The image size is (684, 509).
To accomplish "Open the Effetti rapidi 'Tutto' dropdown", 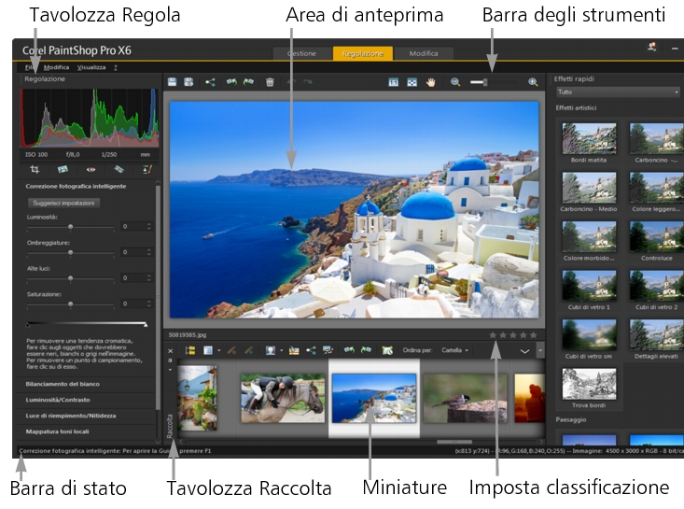I will tap(617, 92).
